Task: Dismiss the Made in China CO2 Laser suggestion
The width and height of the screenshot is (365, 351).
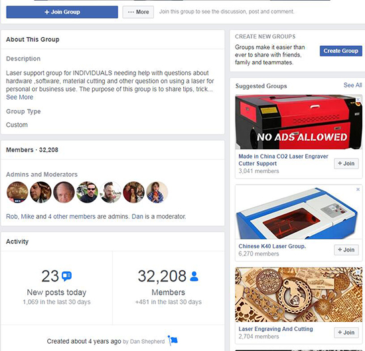Action: point(358,100)
